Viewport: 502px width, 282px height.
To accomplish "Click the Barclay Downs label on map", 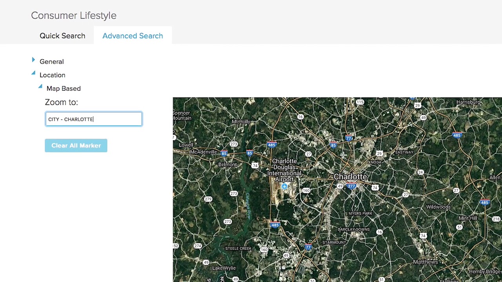I will tap(354, 229).
